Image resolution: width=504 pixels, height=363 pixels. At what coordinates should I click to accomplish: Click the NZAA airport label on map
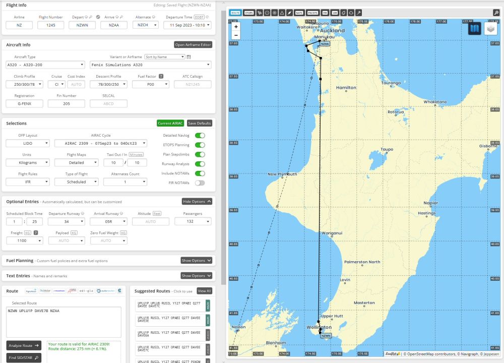point(325,44)
